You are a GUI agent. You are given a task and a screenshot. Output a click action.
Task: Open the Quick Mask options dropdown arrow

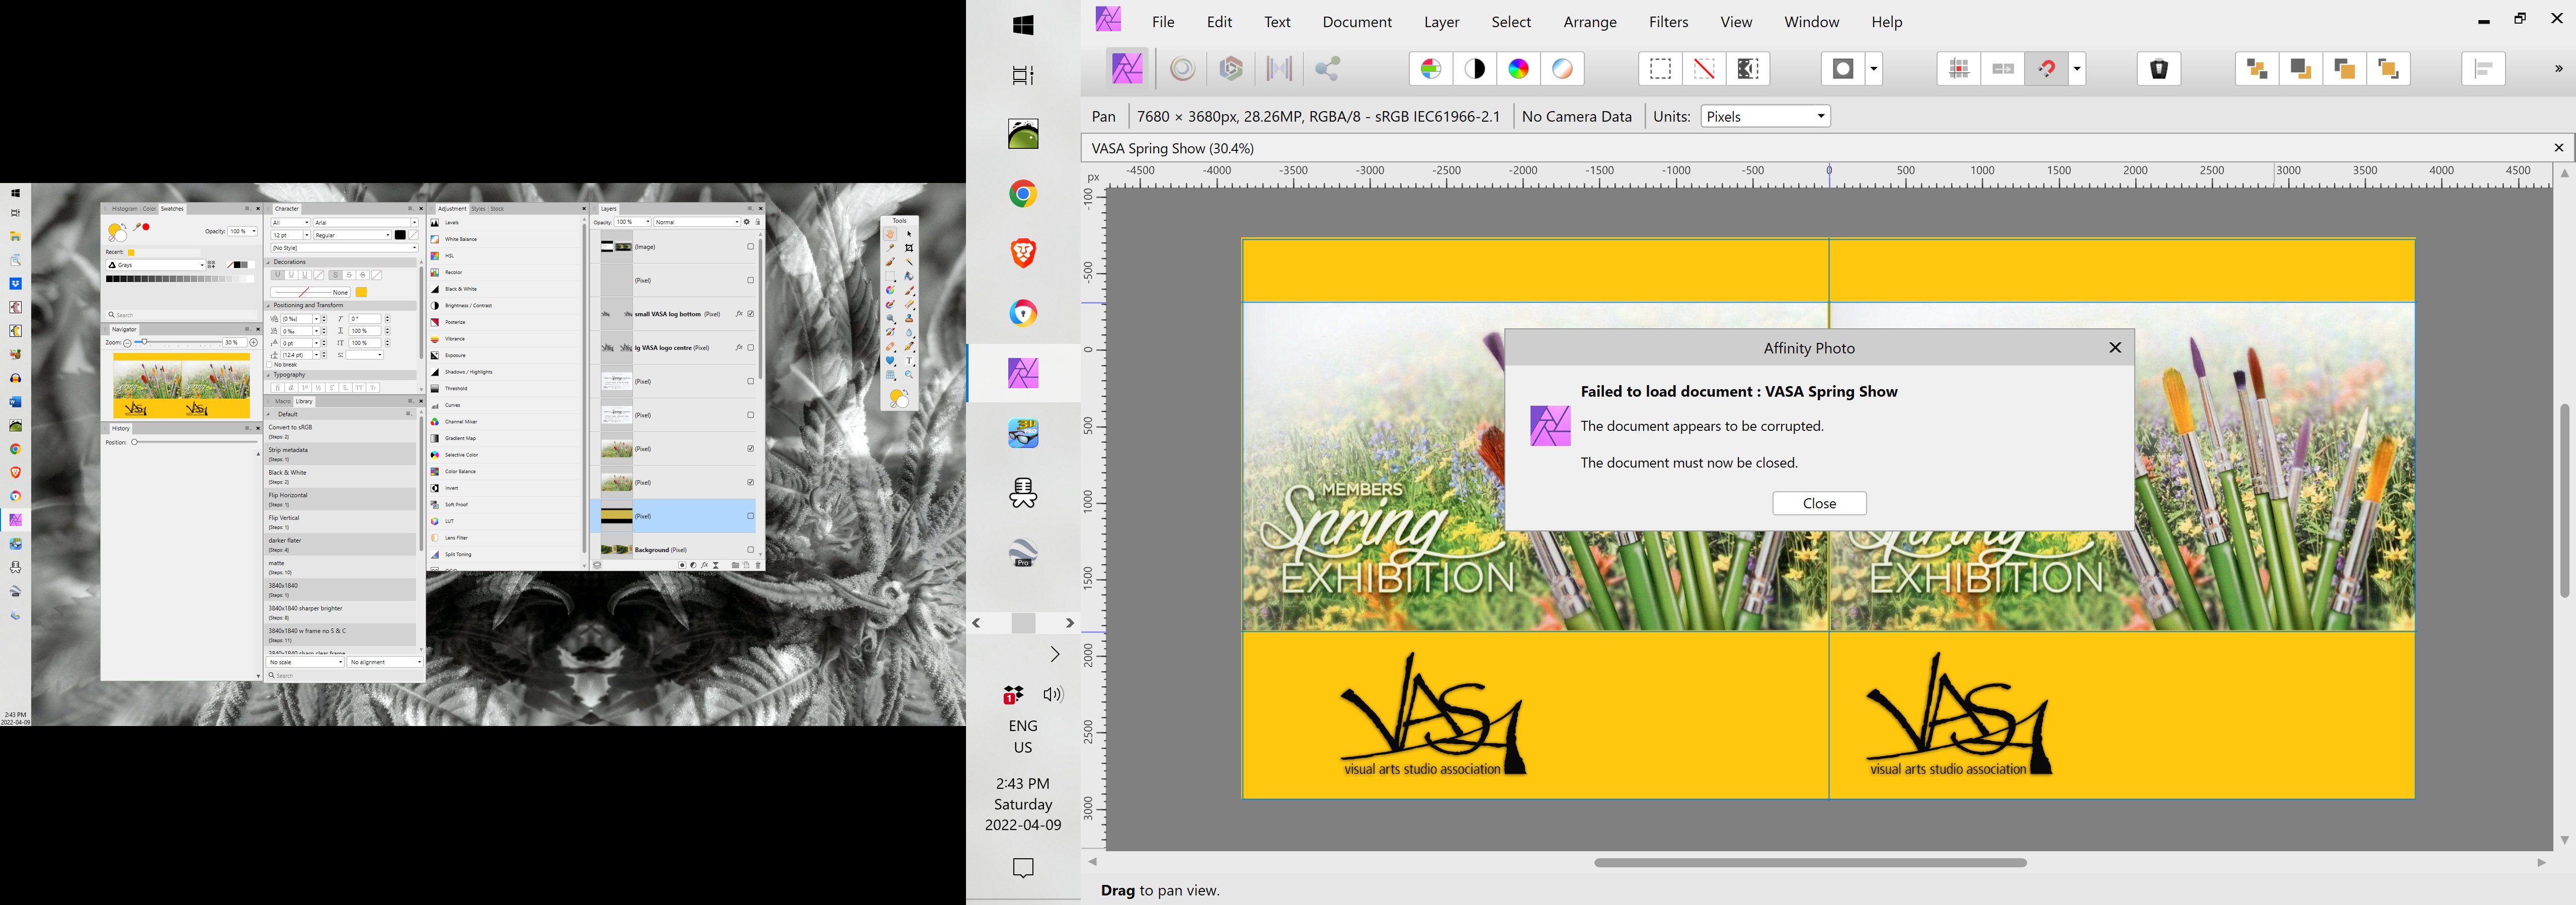[x=1874, y=69]
